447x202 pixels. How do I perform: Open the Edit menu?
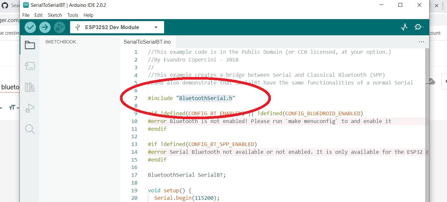click(x=38, y=15)
